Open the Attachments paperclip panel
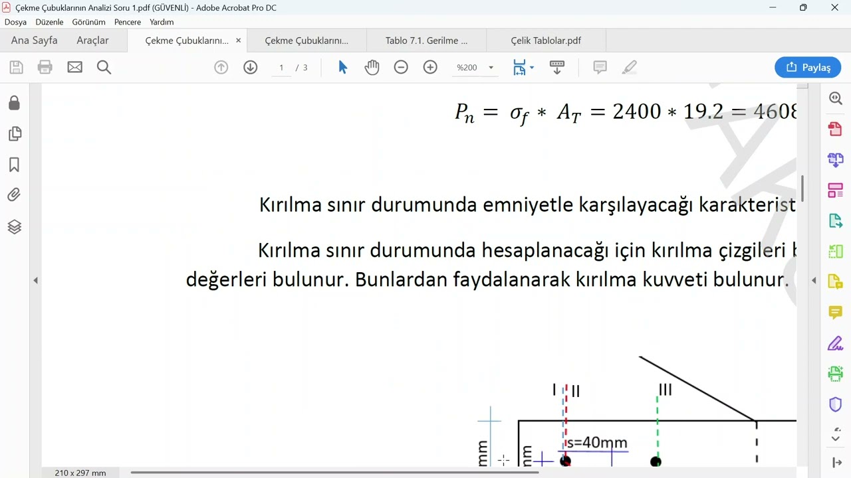The width and height of the screenshot is (851, 478). pos(14,195)
